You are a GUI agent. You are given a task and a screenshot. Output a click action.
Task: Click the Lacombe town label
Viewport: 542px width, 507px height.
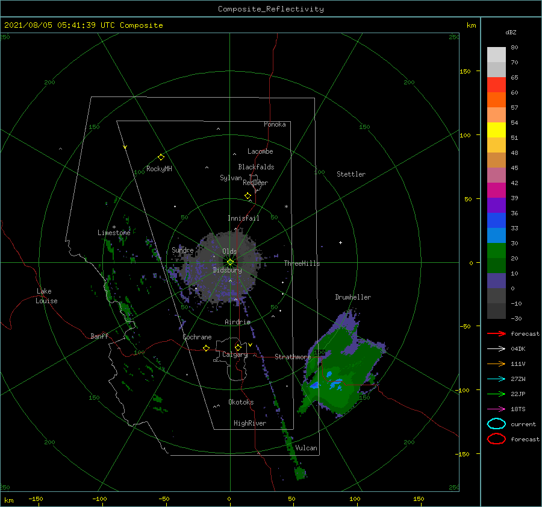pos(260,151)
